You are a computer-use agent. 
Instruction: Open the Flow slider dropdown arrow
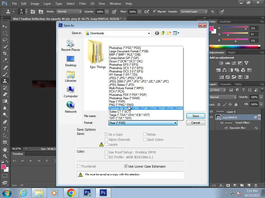click(x=139, y=12)
